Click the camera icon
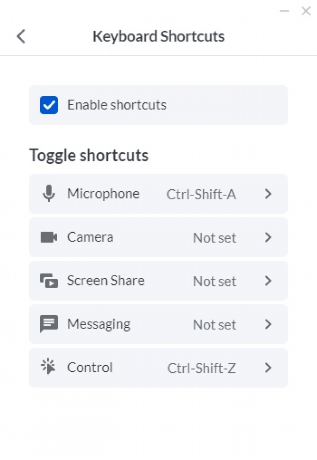Screen dimensions: 317x460 click(x=49, y=237)
